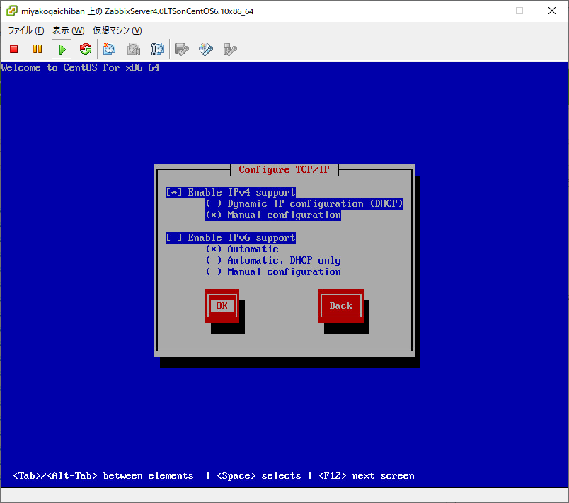Click the <Tab>/<Alt-Tab> between elements hint
569x503 pixels.
click(103, 476)
